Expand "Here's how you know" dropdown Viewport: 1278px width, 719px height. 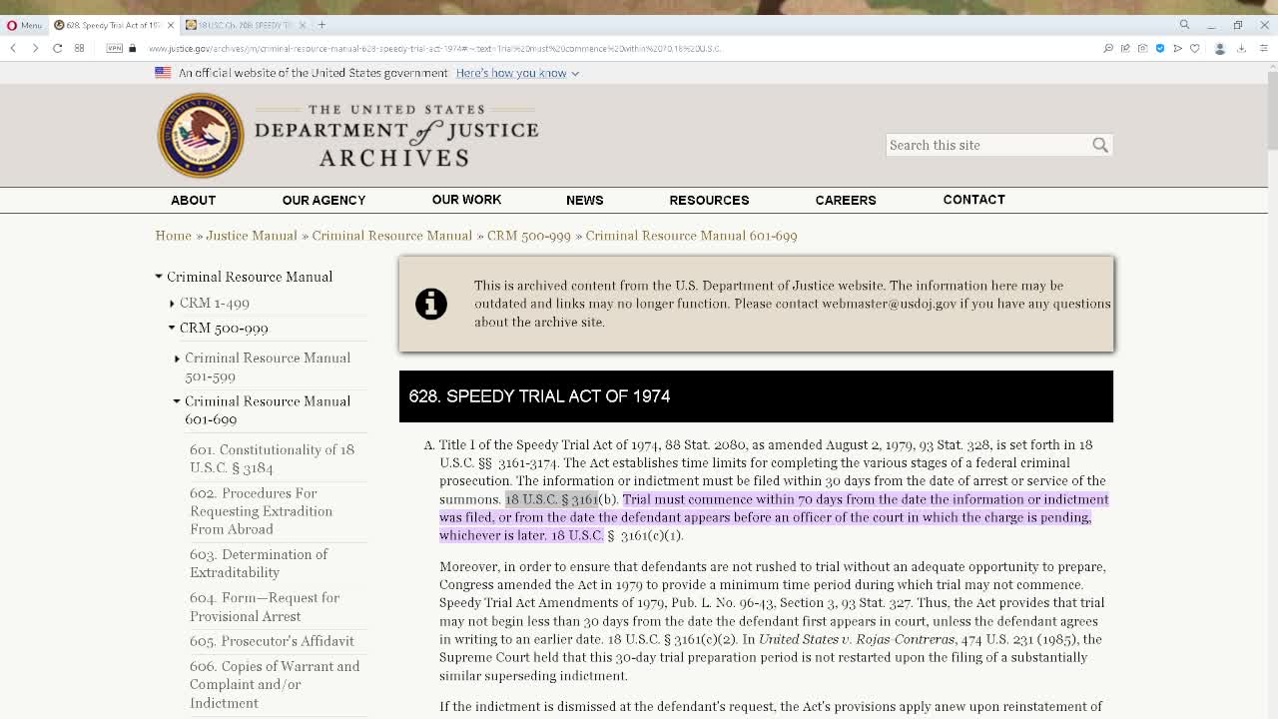click(517, 73)
